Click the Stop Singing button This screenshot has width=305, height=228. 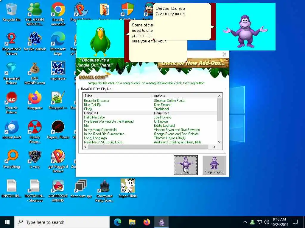[x=214, y=165]
